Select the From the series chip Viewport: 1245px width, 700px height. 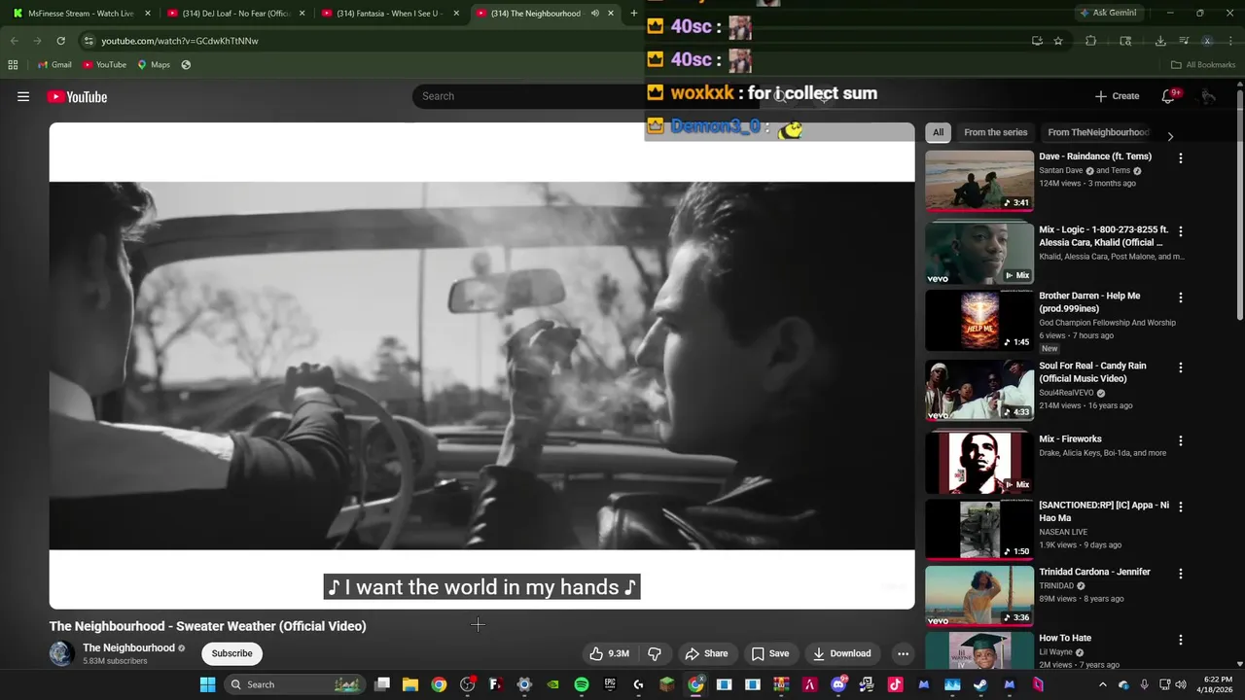[995, 132]
